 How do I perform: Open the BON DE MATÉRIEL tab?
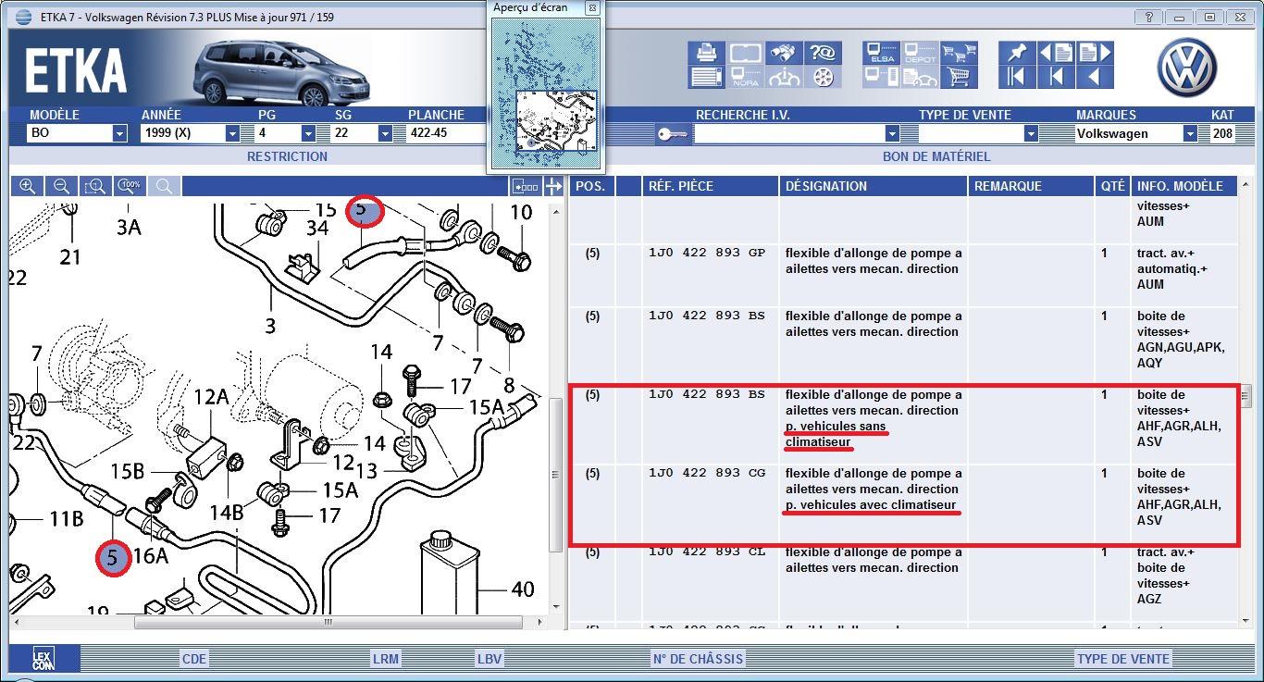(x=936, y=156)
